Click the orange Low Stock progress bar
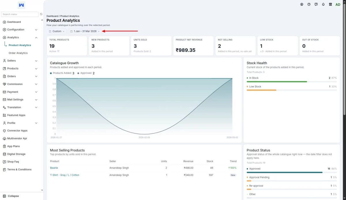Viewport: 346px width, 200px height. [262, 90]
